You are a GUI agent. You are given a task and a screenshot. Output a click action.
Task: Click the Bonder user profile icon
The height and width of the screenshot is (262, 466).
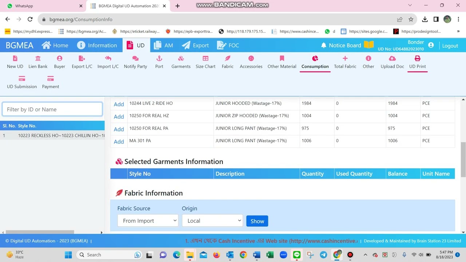tap(431, 45)
